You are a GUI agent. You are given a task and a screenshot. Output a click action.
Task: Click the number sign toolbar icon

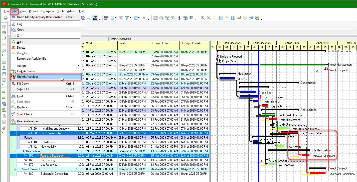144,18
